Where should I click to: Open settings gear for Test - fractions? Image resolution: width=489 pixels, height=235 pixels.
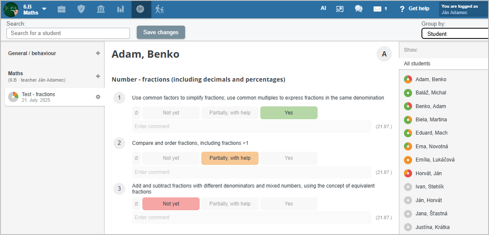click(x=98, y=97)
